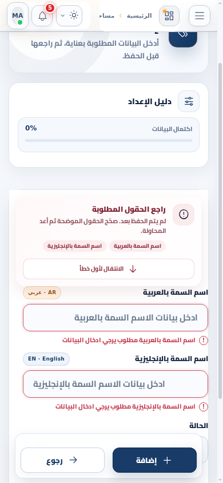
Task: Click the MA user avatar
Action: tap(18, 15)
